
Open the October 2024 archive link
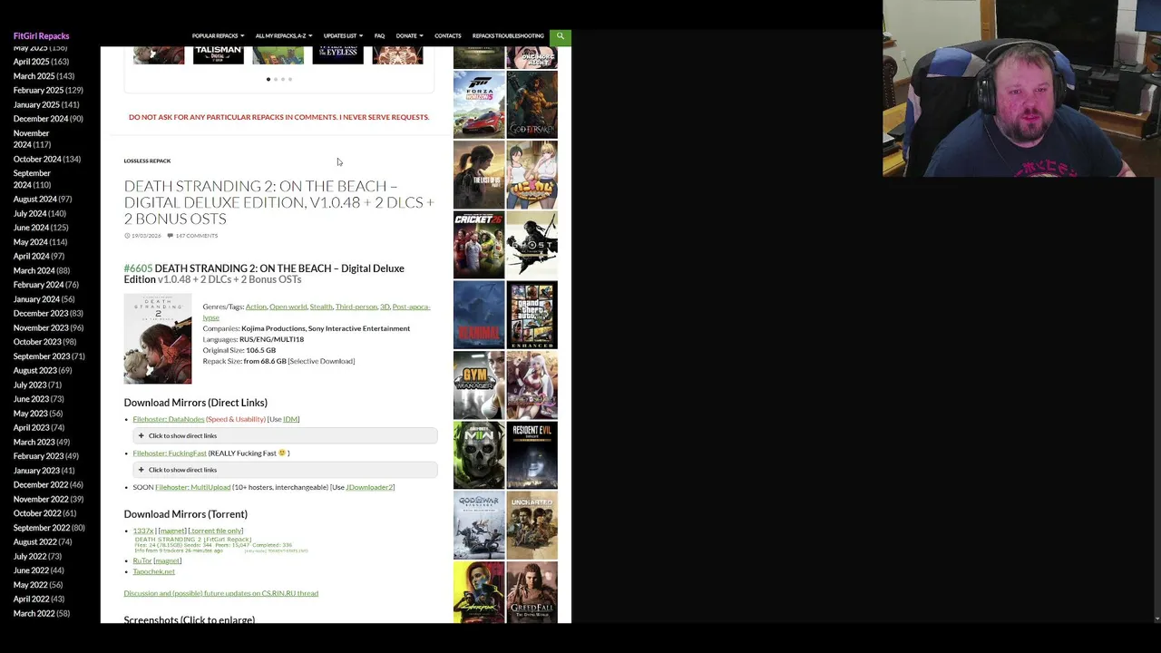36,159
